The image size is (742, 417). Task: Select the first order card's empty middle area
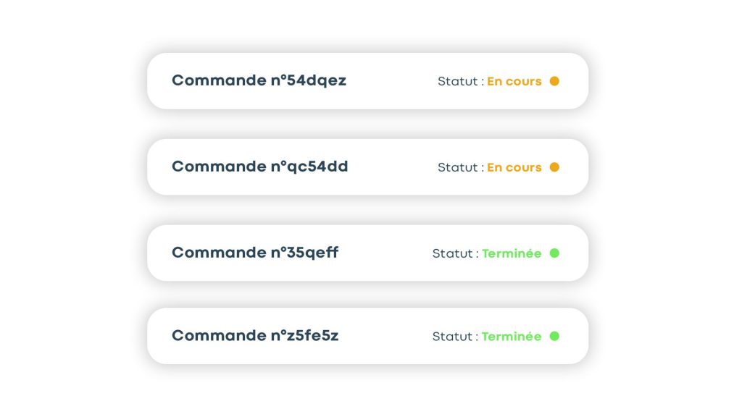[x=391, y=81]
